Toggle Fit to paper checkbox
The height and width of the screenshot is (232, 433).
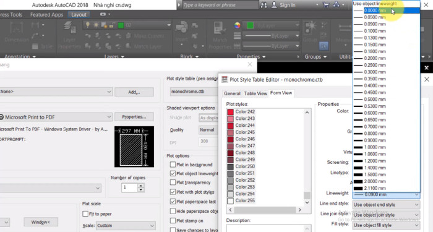click(x=85, y=214)
